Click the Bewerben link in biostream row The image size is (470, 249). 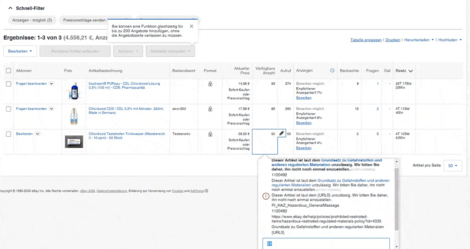304,98
